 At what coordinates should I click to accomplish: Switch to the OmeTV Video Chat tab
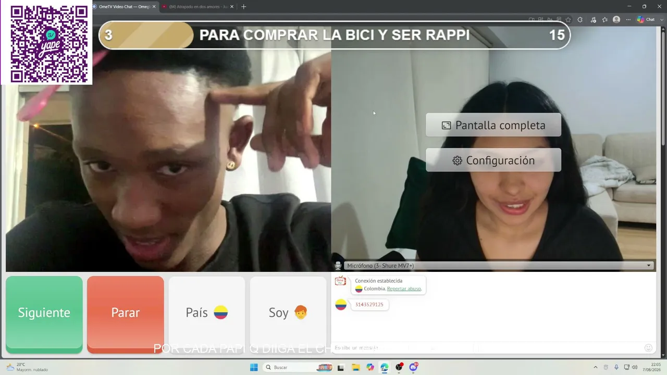(124, 6)
